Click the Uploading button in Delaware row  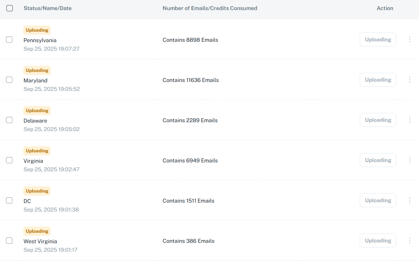click(x=378, y=120)
